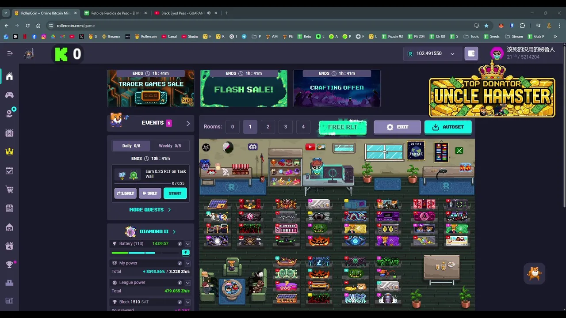Click the AUTOSET button

(448, 127)
